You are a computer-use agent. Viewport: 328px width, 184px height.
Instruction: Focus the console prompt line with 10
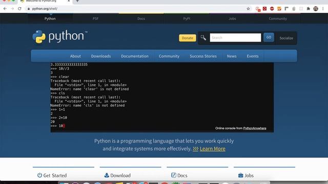point(58,126)
